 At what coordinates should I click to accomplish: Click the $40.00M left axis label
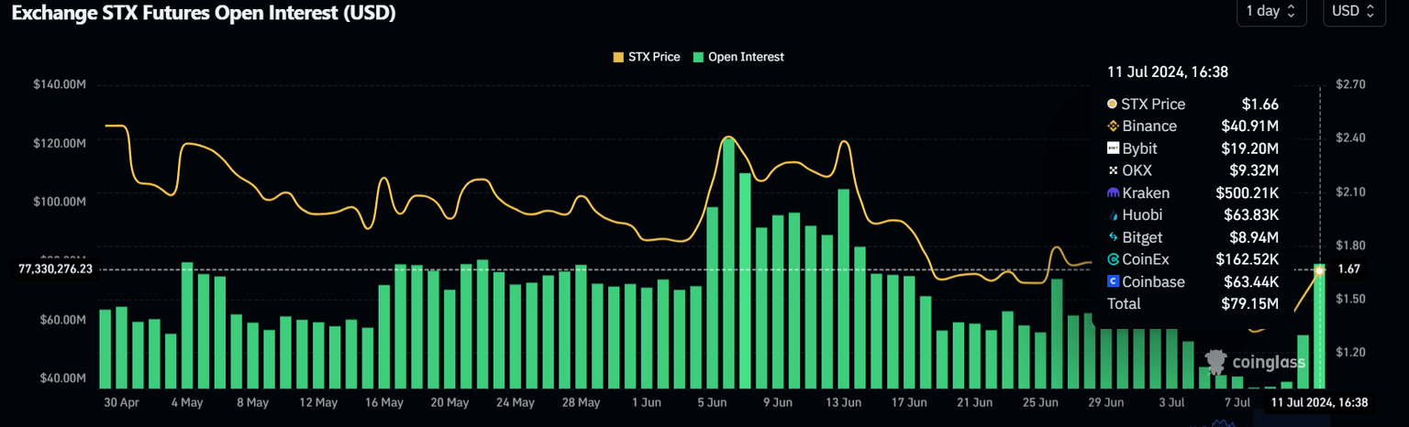[x=62, y=378]
